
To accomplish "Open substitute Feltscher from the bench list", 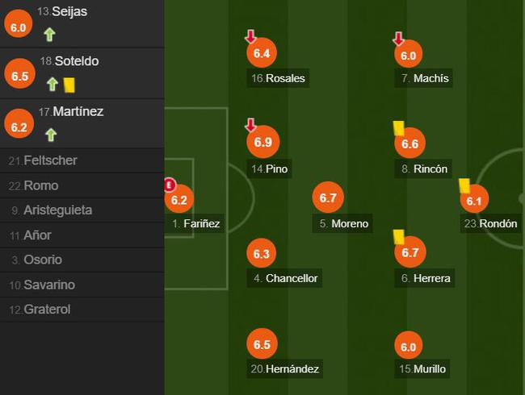I will coord(50,160).
